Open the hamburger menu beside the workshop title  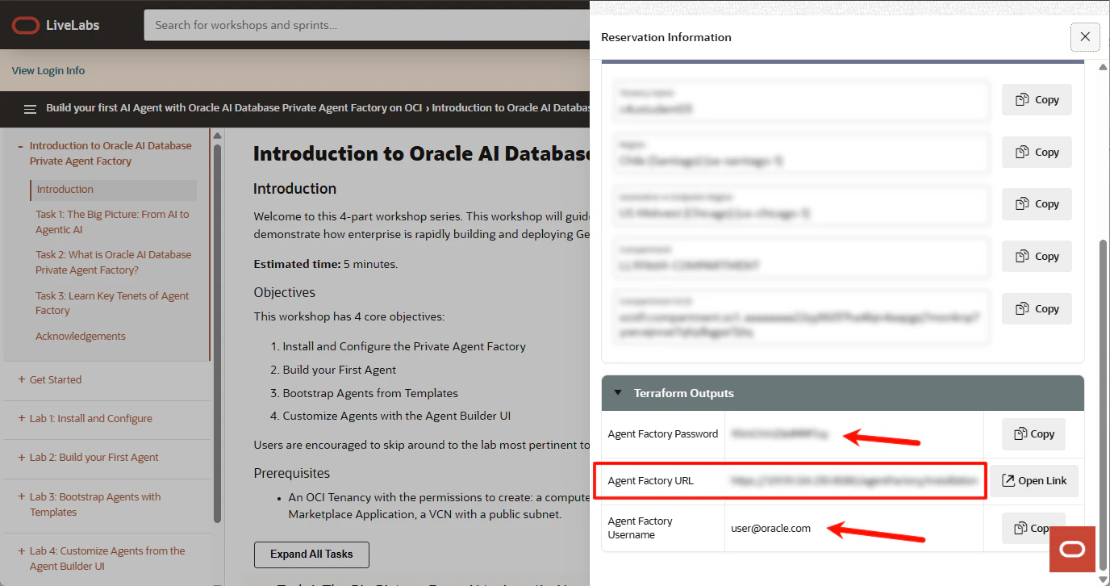pos(30,109)
